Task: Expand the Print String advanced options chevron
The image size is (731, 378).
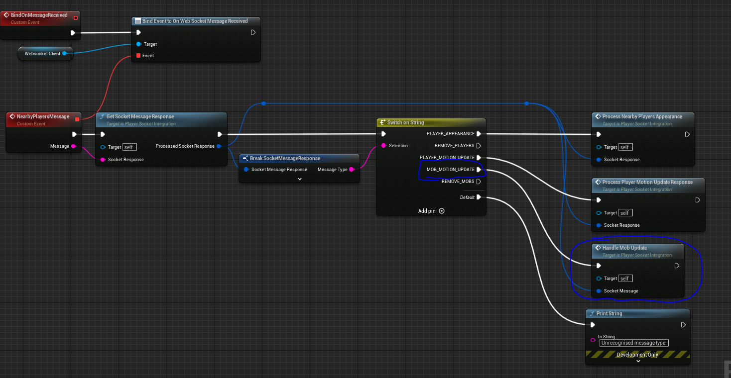Action: tap(638, 361)
